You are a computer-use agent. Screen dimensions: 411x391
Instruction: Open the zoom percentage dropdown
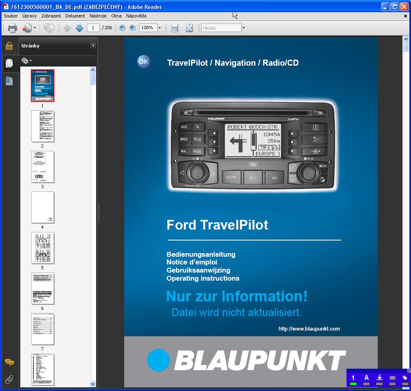[x=159, y=28]
